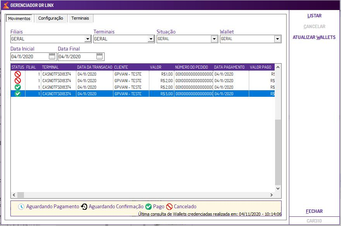Click the order number in the R$1,00 row
The width and height of the screenshot is (341, 226).
point(194,74)
